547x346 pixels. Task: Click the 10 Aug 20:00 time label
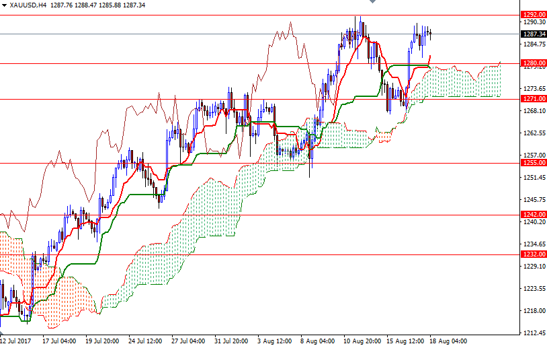(x=363, y=341)
